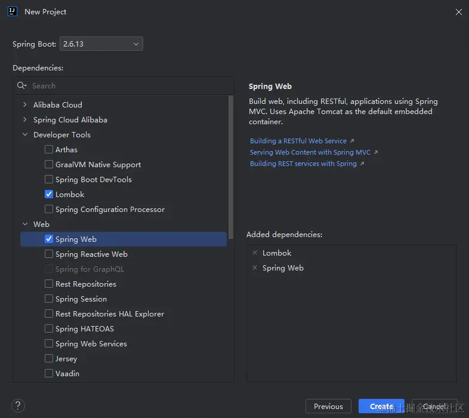The image size is (469, 418).
Task: Click the Spring Web description heading
Action: pyautogui.click(x=270, y=86)
